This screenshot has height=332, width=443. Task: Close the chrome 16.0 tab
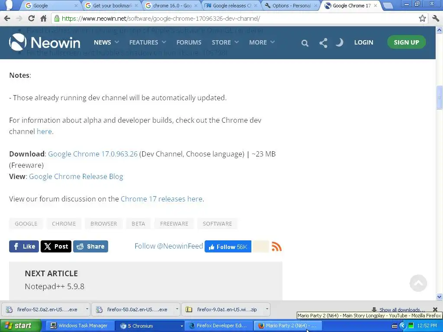click(x=196, y=6)
